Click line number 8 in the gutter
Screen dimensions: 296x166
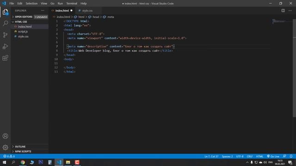57,51
